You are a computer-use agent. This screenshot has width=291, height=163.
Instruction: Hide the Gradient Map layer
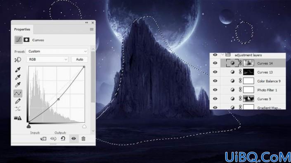215,108
